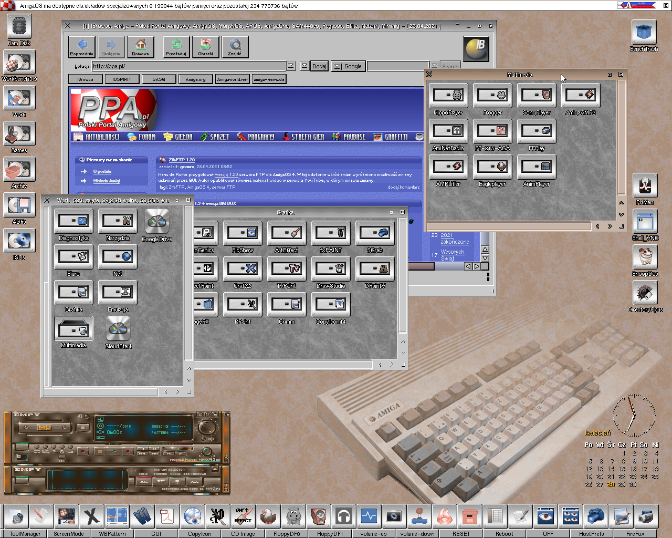
Task: Open the bookmark dropdown left of Dodaj
Action: [x=304, y=66]
